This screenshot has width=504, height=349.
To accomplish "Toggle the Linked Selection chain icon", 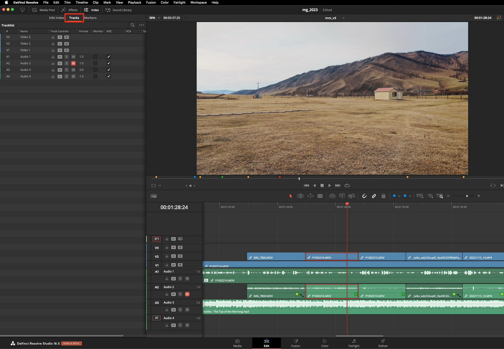I will [374, 196].
